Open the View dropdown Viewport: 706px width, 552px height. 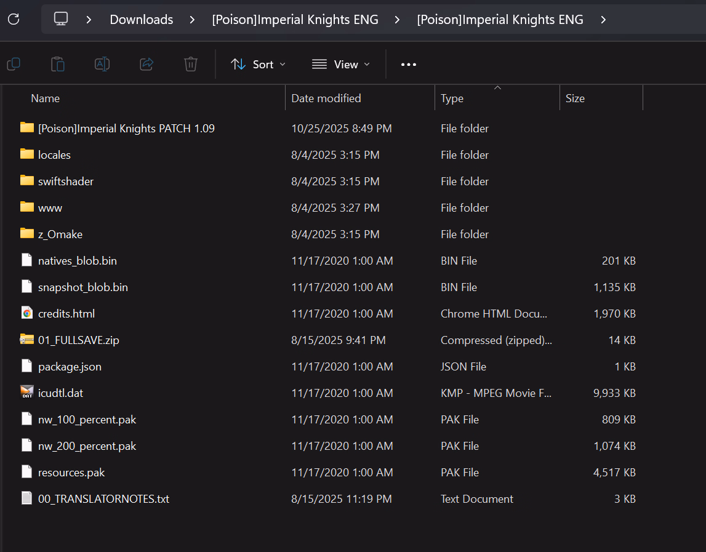[341, 65]
